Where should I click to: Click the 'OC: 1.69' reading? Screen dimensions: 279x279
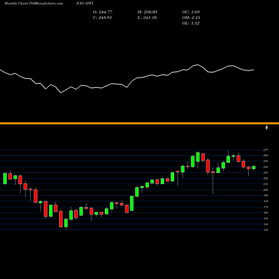click(191, 12)
